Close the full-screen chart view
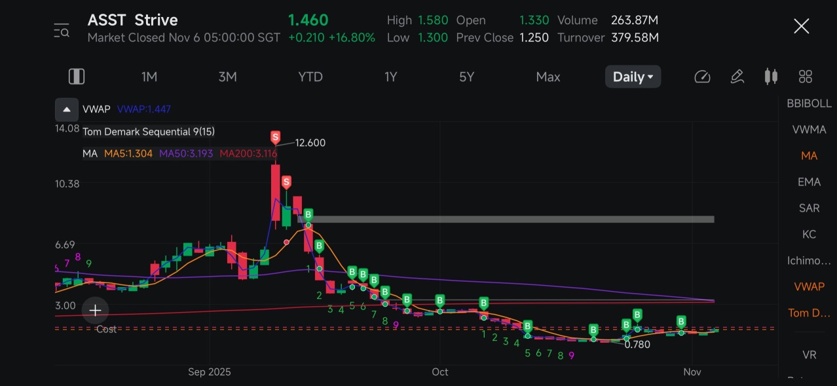 tap(801, 27)
